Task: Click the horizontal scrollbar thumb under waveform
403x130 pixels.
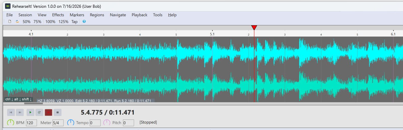Action: (x=34, y=103)
